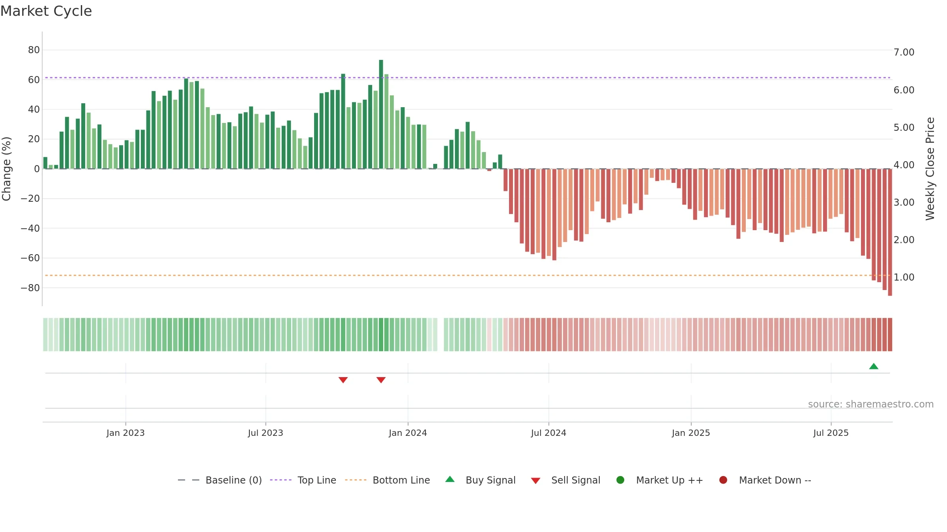Click the 7.00 tick on price axis
The width and height of the screenshot is (947, 532).
[904, 52]
